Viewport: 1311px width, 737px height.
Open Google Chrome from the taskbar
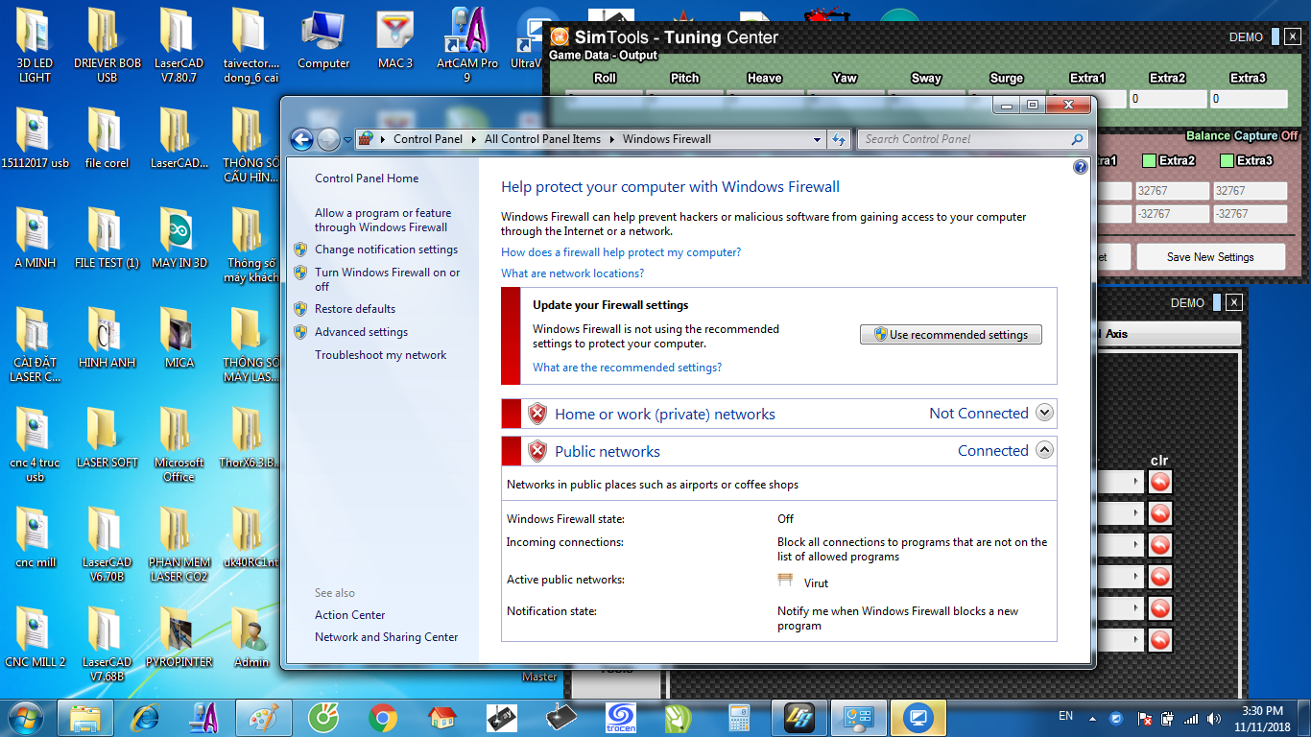(x=383, y=717)
